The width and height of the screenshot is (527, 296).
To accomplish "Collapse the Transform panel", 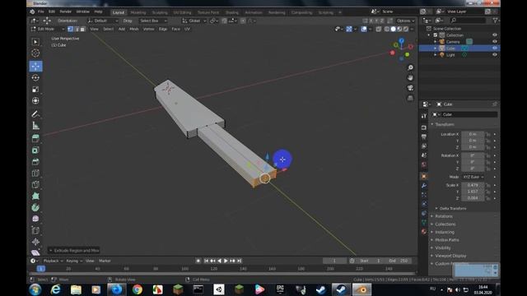I will click(x=445, y=124).
